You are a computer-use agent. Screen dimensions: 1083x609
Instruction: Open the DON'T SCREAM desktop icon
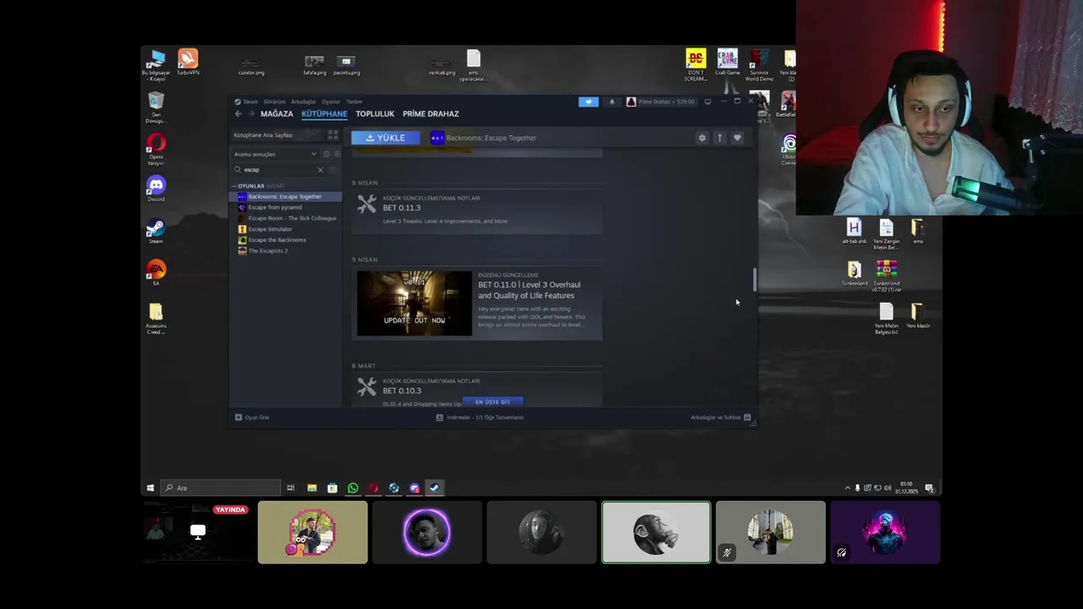[695, 65]
